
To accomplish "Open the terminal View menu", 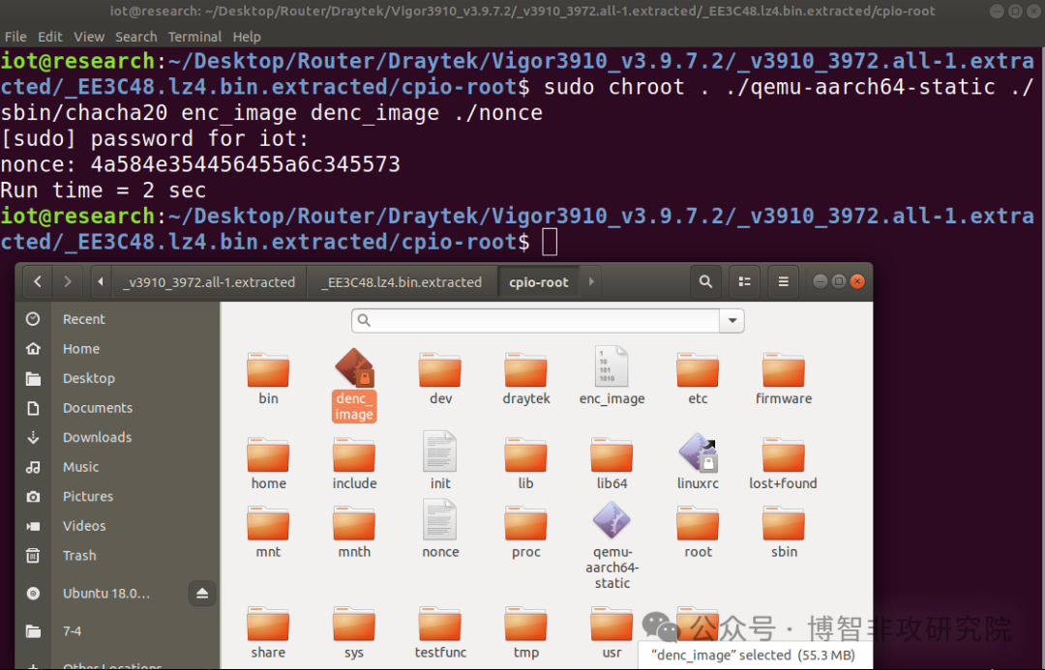I will pyautogui.click(x=89, y=37).
